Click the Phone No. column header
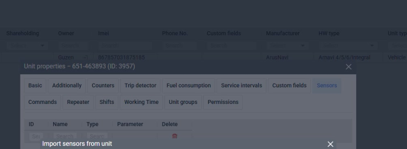The width and height of the screenshot is (407, 149). 175,33
